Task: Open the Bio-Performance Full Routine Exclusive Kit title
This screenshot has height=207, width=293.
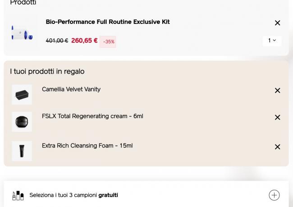Action: point(108,22)
